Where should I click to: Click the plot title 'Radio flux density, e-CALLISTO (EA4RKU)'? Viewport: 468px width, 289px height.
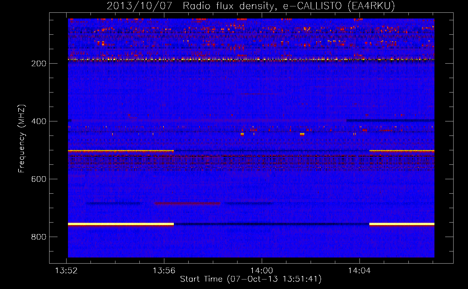[x=289, y=6]
